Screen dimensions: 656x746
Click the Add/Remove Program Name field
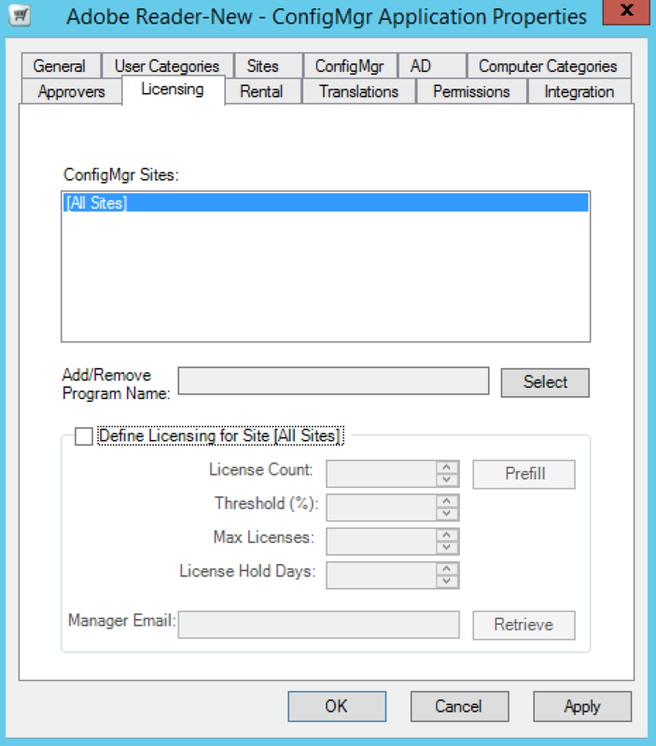tap(333, 381)
